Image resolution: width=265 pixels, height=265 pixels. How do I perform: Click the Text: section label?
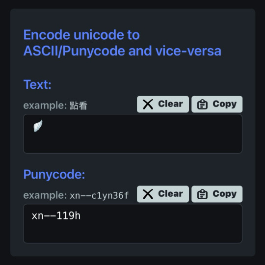37,84
